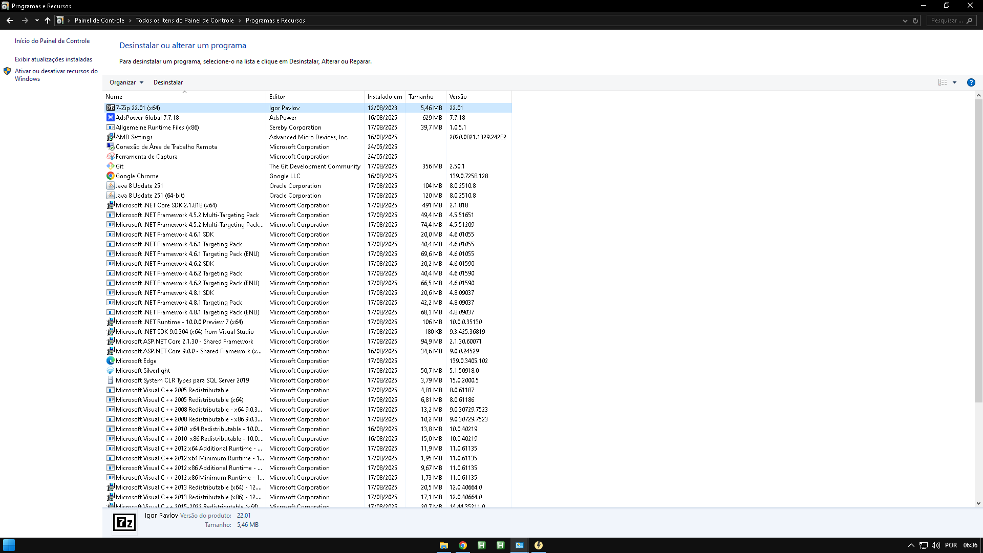Select Microsoft Visual C++ 2005 Redistributable (x64)
983x553 pixels.
point(308,400)
